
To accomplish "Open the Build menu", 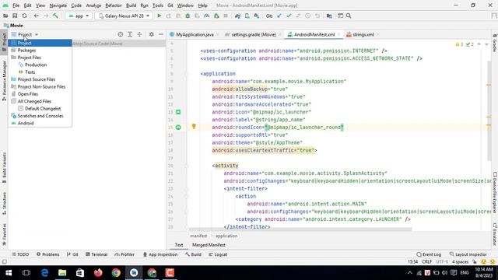I will [x=131, y=5].
